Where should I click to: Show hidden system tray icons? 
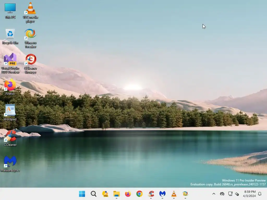click(214, 194)
